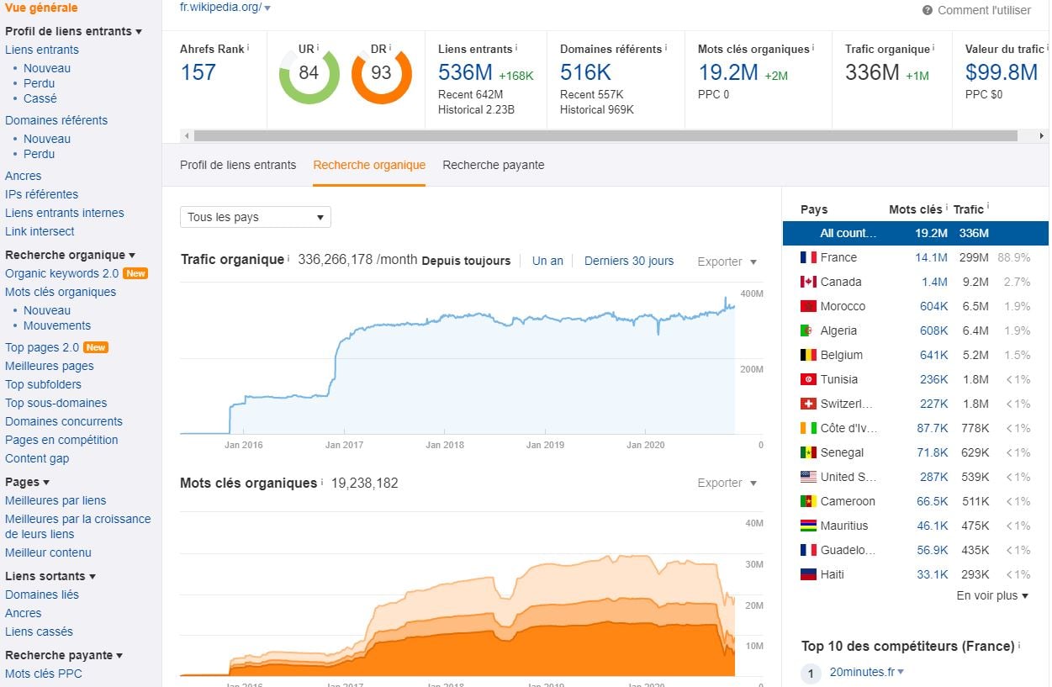Open Vue générale in sidebar
The image size is (1052, 687).
pyautogui.click(x=41, y=8)
